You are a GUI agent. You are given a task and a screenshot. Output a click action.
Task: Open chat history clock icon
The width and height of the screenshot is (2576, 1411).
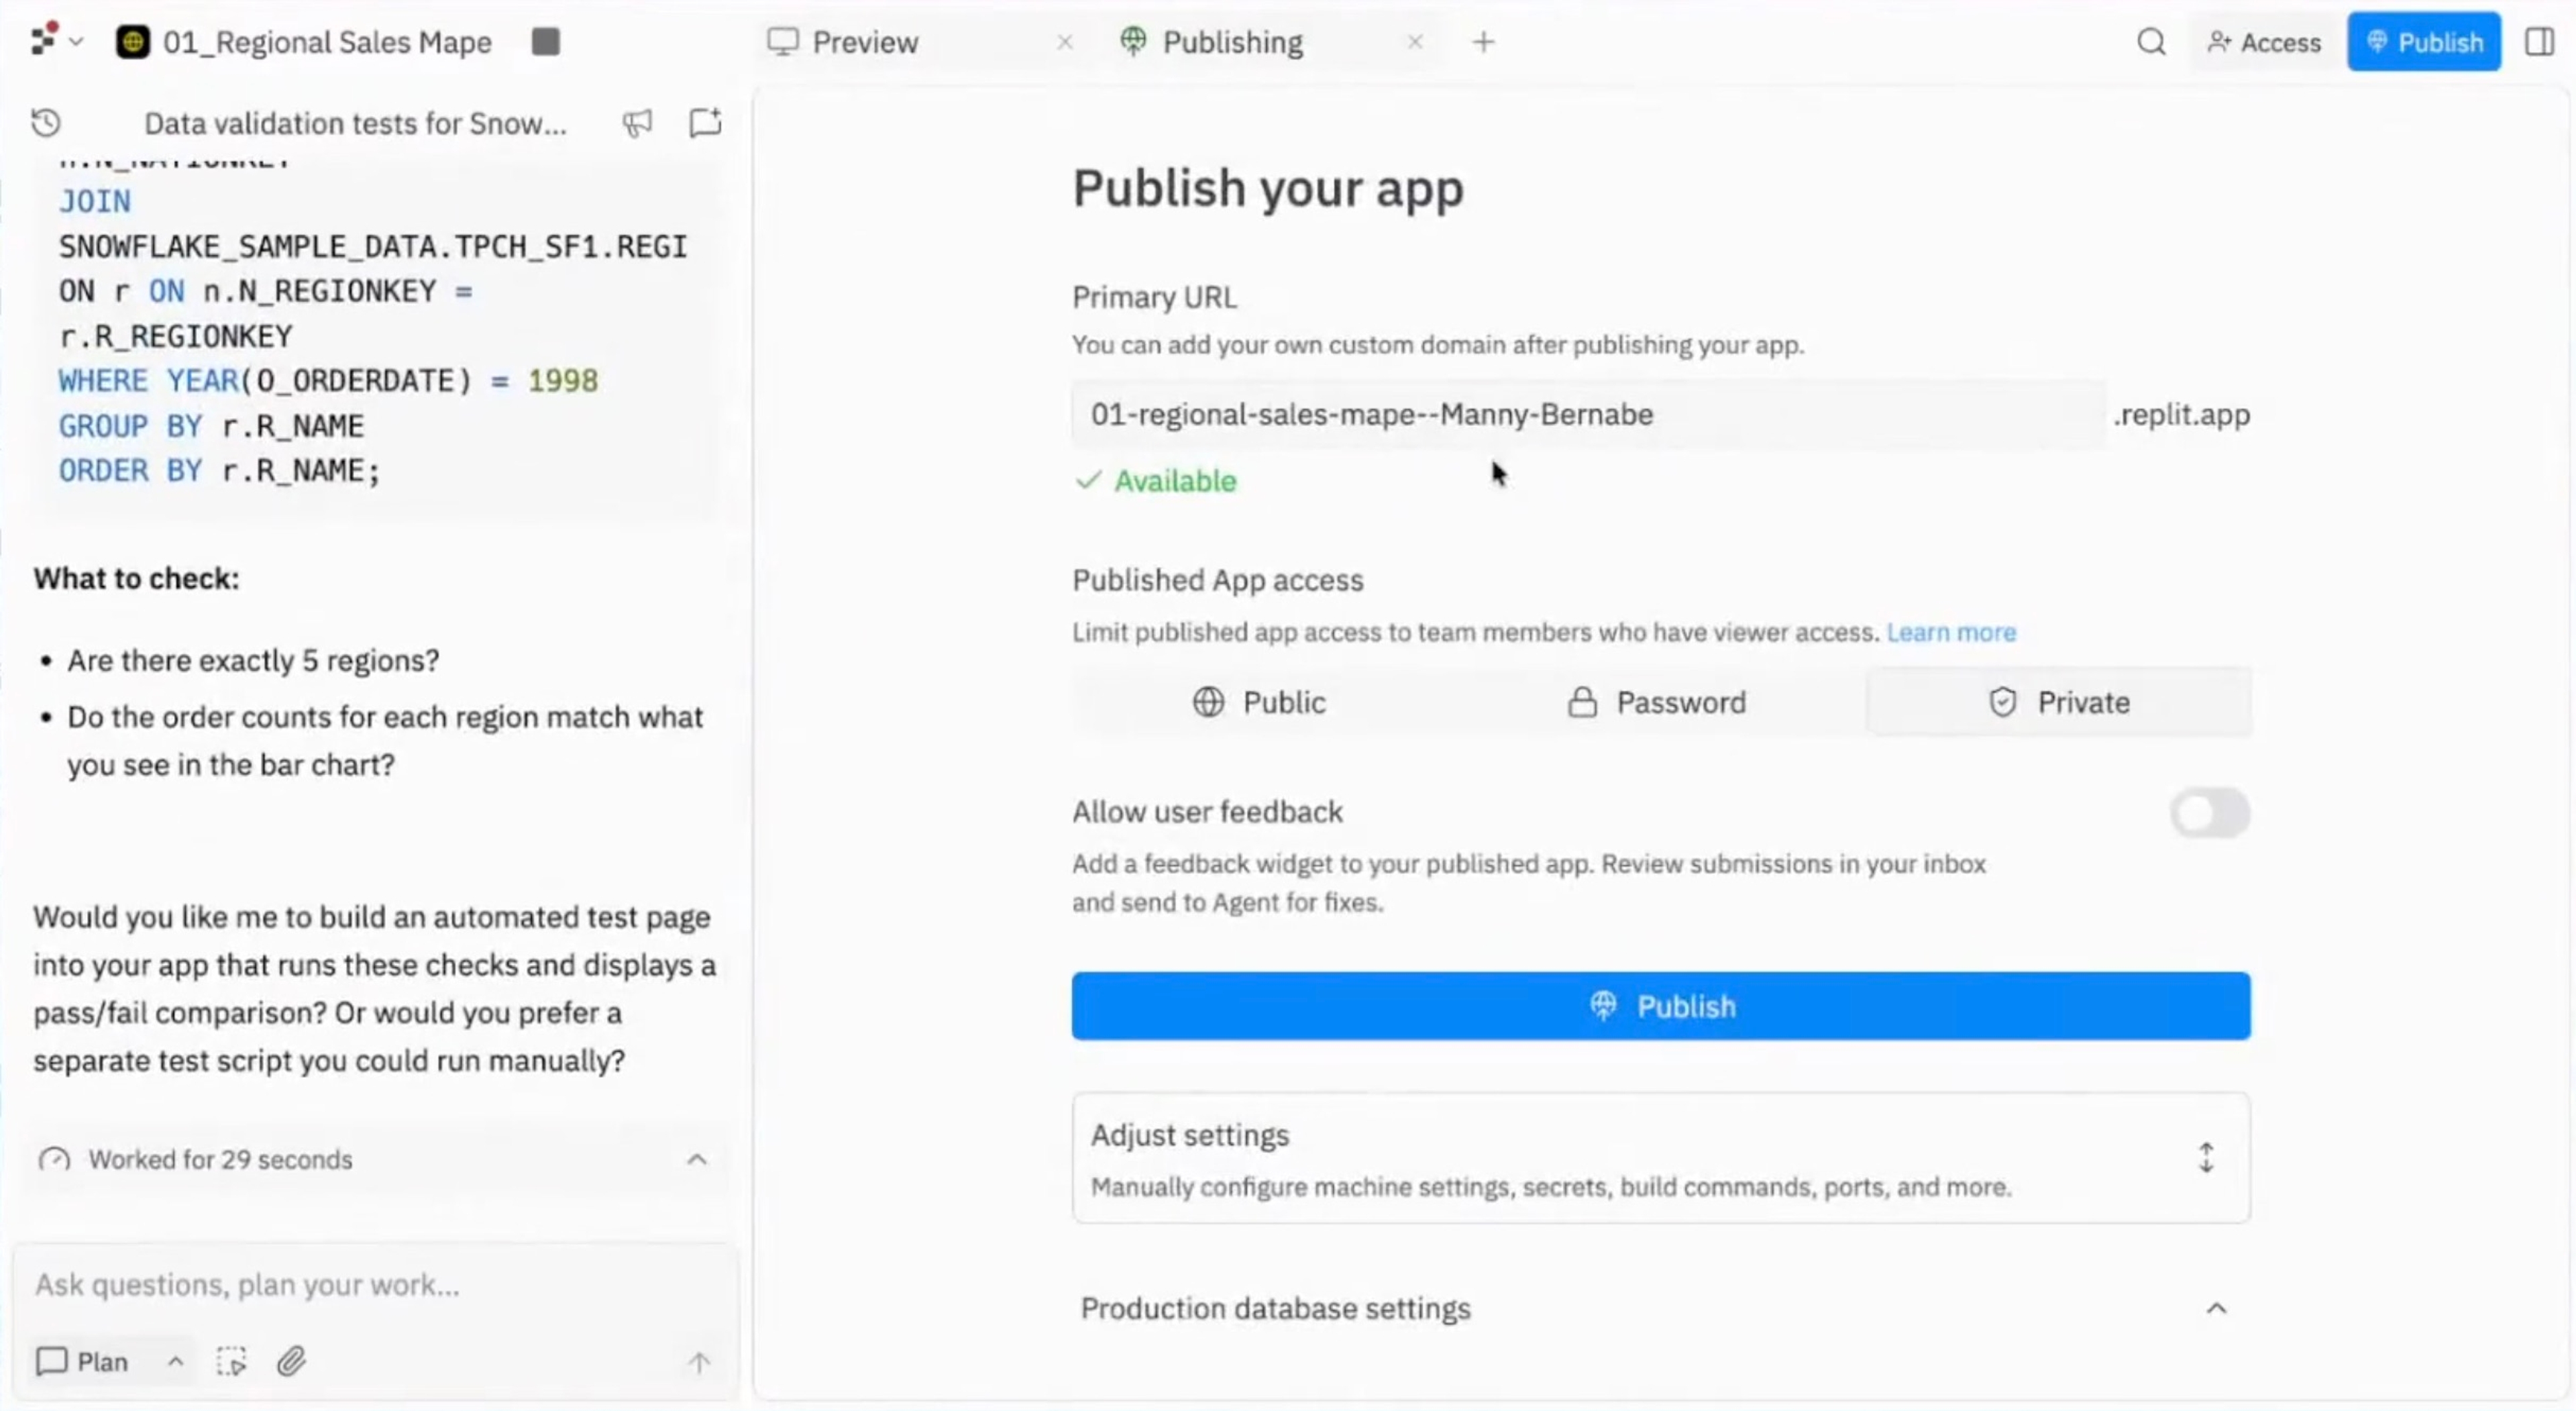point(46,123)
